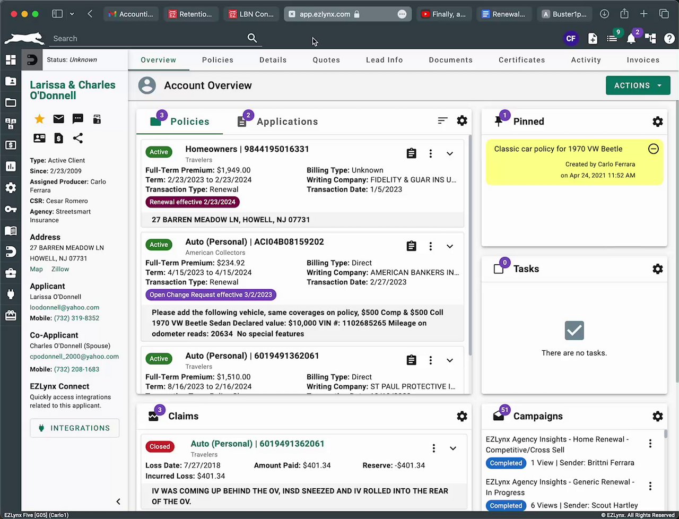
Task: Unpin the Classic car policy note
Action: pyautogui.click(x=654, y=149)
